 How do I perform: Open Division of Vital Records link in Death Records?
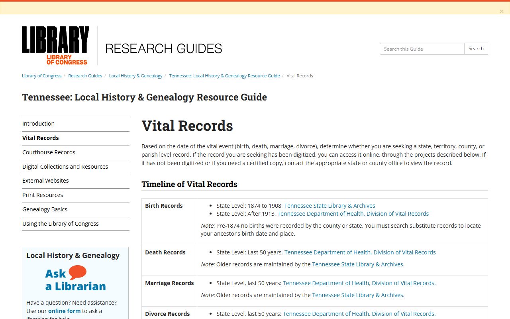click(360, 252)
